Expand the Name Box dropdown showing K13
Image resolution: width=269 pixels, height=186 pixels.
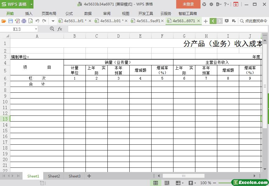(36, 29)
